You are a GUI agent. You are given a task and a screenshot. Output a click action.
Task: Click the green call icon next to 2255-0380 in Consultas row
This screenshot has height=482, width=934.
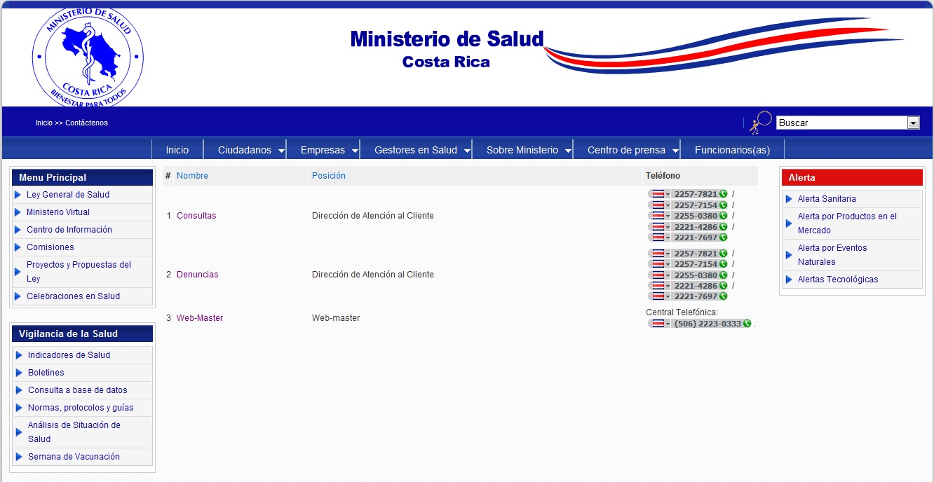click(x=723, y=216)
